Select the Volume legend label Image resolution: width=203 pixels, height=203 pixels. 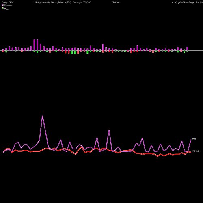tap(8, 6)
